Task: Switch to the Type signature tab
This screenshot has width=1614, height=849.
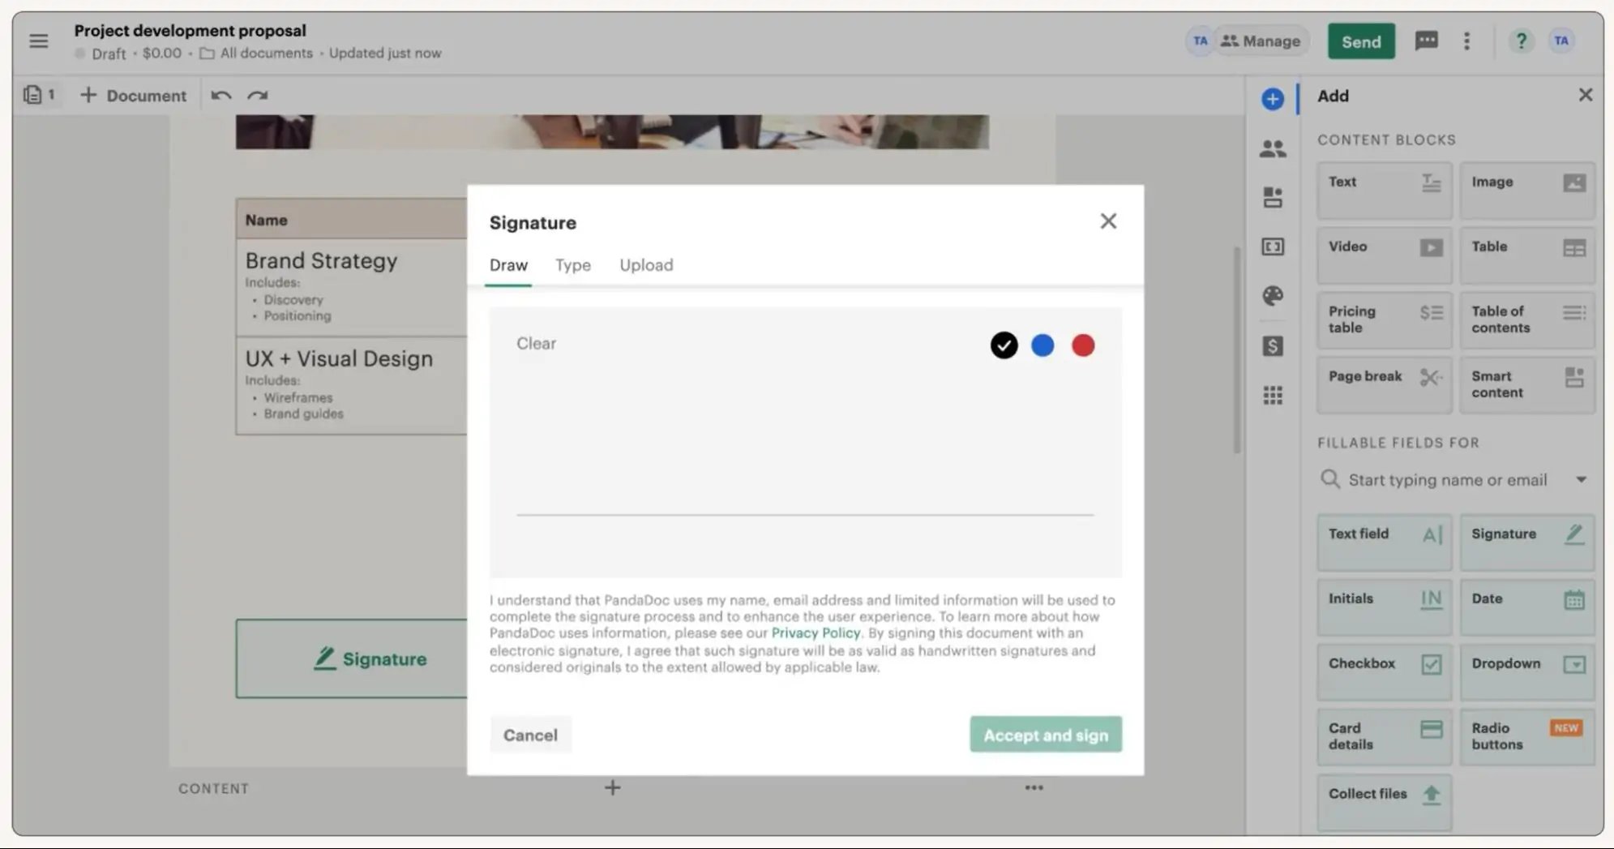Action: tap(572, 265)
